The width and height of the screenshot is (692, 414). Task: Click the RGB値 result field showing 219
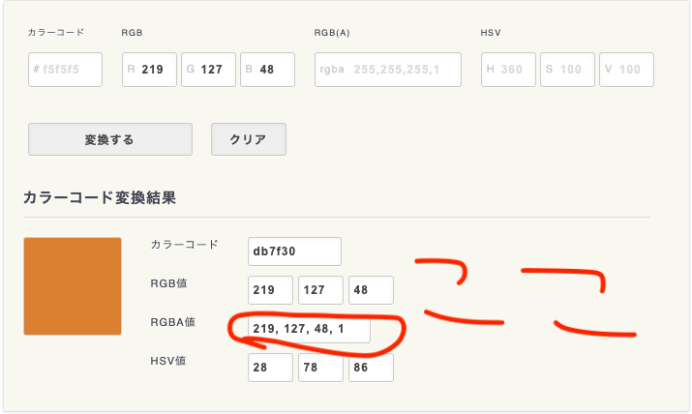(x=270, y=290)
